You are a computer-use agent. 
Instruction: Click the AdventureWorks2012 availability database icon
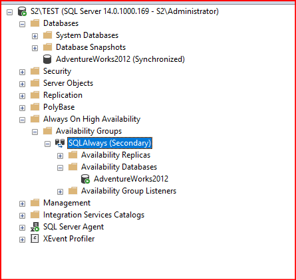85,179
